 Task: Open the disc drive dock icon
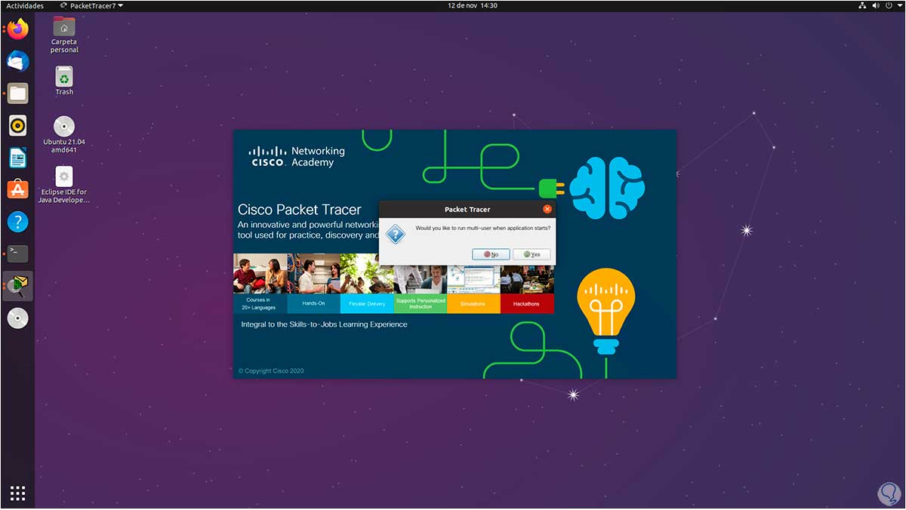pos(18,318)
